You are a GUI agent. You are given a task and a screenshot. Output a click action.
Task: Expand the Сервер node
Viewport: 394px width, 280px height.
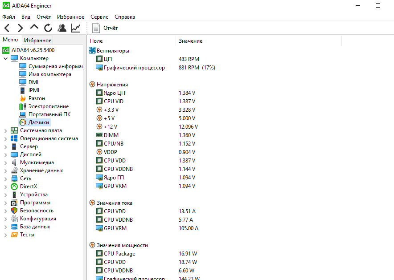5,147
